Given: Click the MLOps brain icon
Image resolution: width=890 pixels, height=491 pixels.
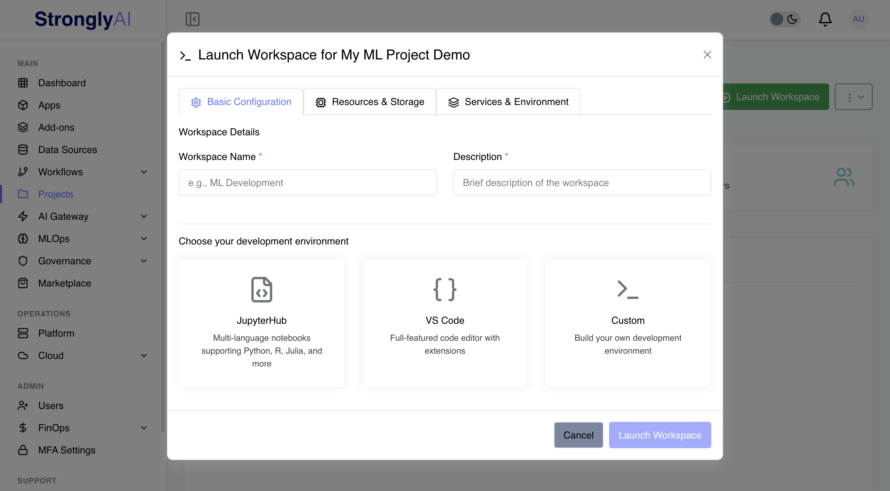Looking at the screenshot, I should point(23,239).
